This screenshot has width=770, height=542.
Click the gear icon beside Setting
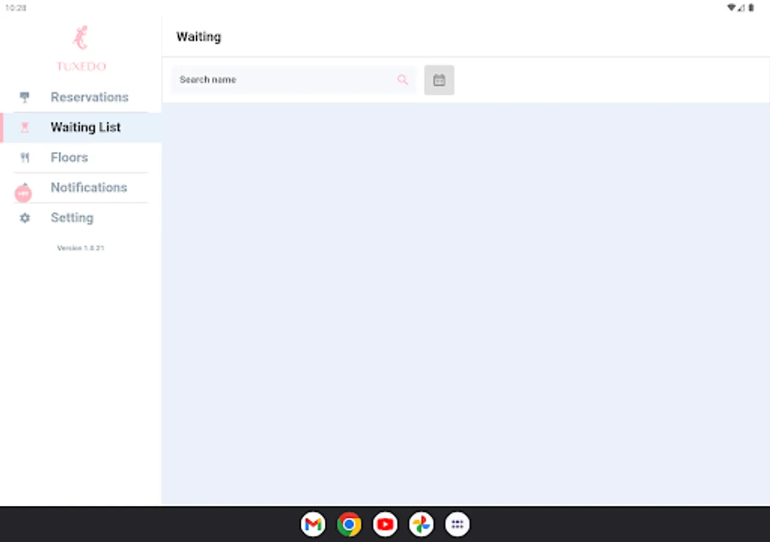(x=24, y=217)
